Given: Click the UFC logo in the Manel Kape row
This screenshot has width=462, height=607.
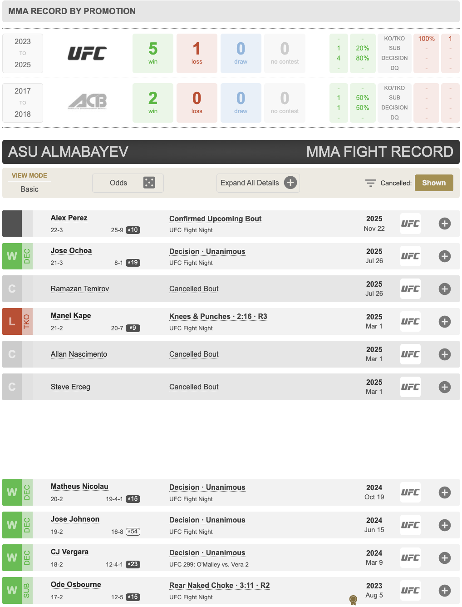Looking at the screenshot, I should point(410,322).
